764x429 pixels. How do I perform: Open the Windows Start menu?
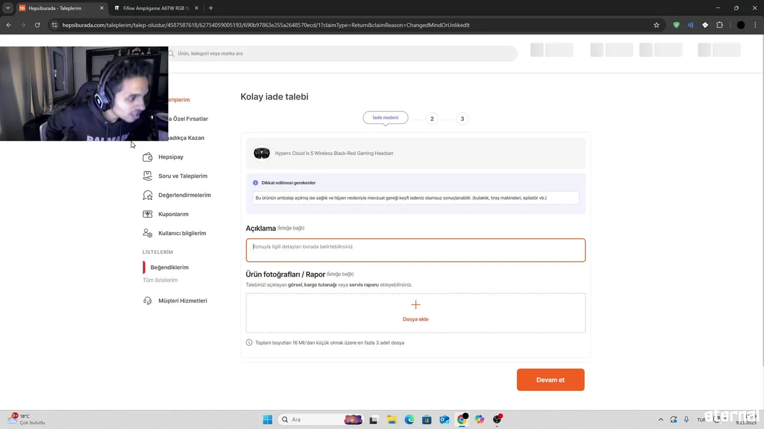coord(267,419)
